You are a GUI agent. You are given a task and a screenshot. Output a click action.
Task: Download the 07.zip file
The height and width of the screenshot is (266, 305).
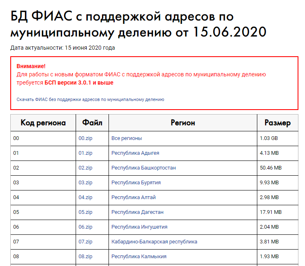(x=85, y=242)
